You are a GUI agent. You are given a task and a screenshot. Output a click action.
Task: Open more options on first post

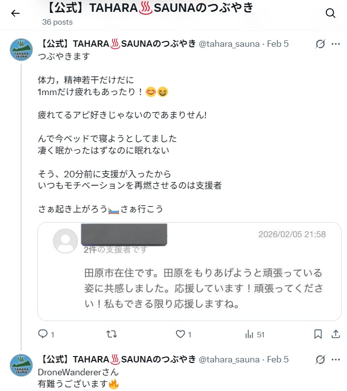(336, 44)
